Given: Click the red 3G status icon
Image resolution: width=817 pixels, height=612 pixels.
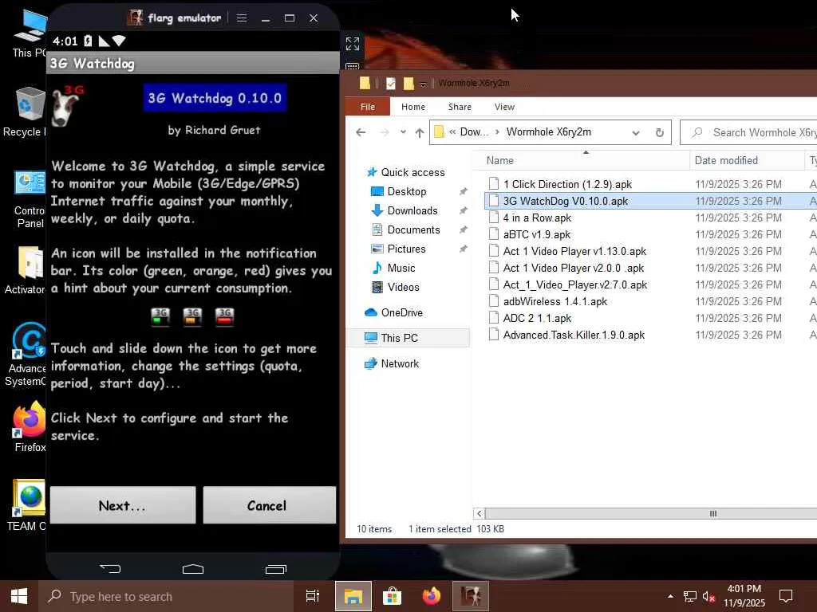Looking at the screenshot, I should 224,316.
